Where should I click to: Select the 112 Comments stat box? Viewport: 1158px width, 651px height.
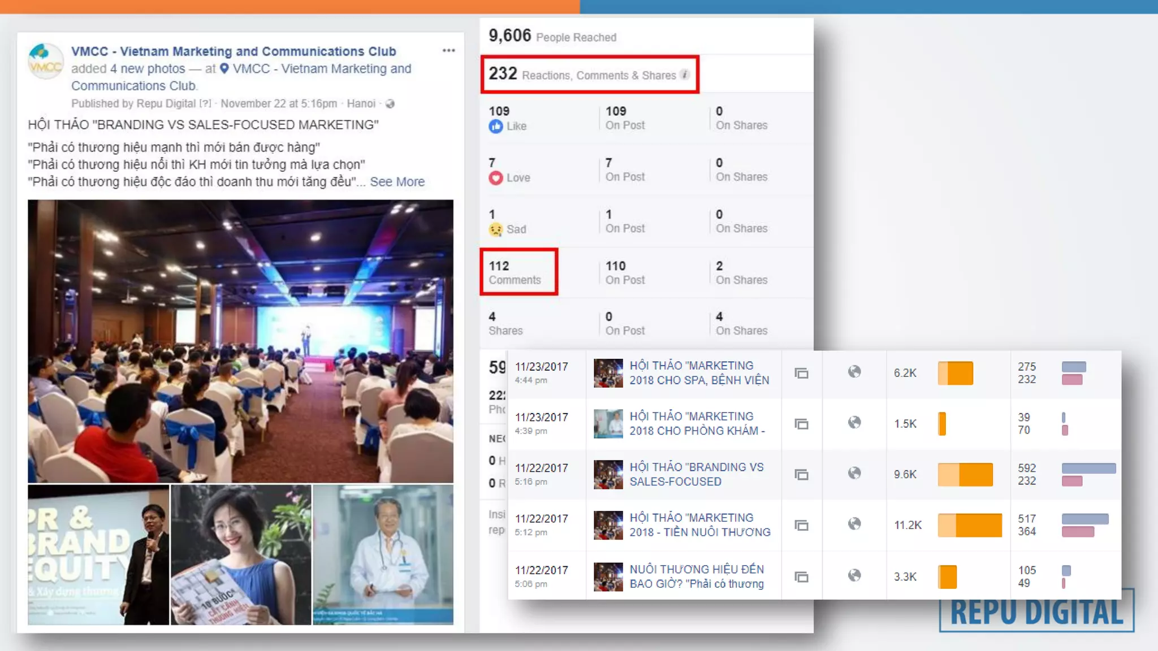[518, 272]
